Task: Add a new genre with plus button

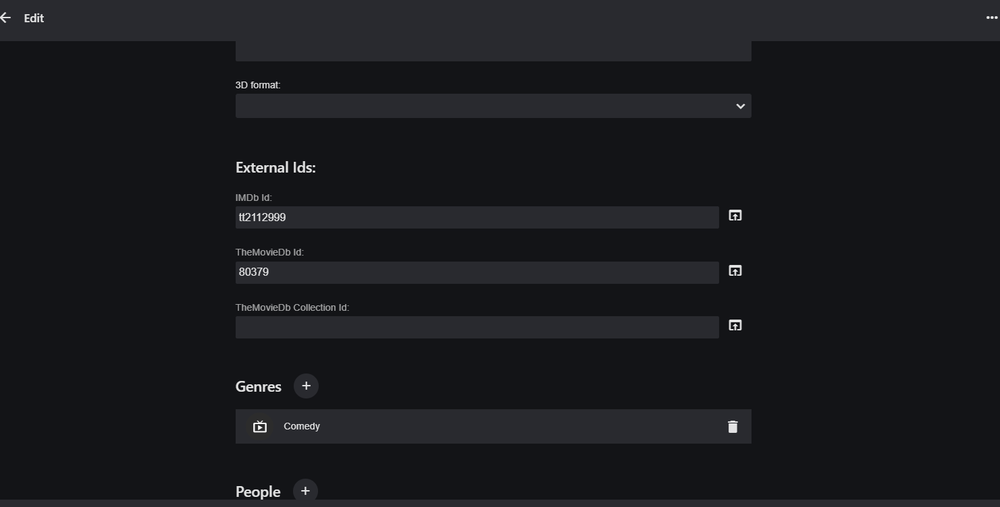Action: point(306,386)
